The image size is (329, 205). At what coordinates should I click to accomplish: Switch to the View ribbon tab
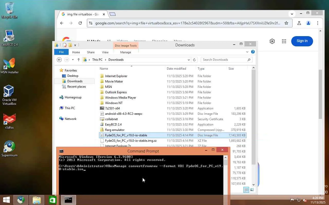click(105, 52)
